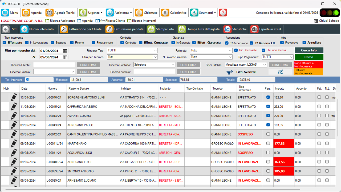Open calendar picker beside date 01/05/2024
This screenshot has width=341, height=192.
click(65, 51)
